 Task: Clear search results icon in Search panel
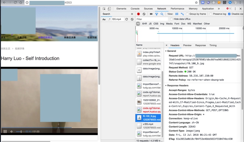tap(132, 19)
